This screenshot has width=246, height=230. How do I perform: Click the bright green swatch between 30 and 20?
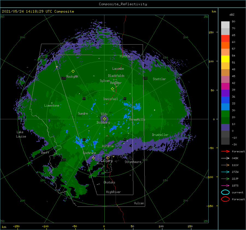click(225, 114)
